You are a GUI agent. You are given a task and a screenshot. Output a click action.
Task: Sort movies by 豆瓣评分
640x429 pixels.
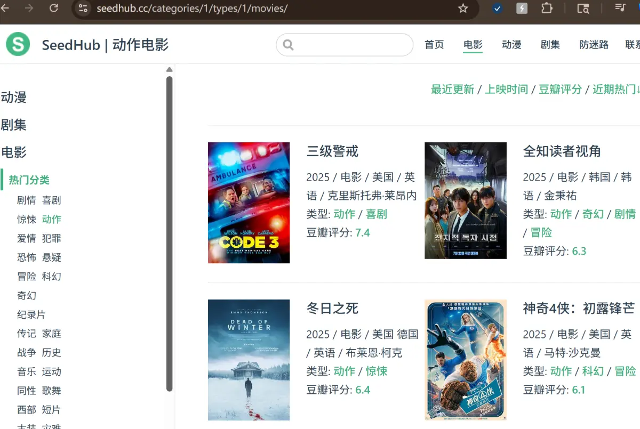[x=560, y=90]
